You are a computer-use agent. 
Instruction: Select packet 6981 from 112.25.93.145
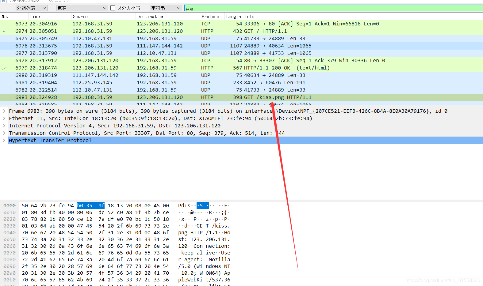242,83
